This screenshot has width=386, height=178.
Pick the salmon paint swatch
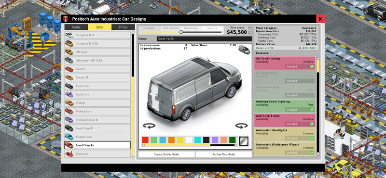223,140
